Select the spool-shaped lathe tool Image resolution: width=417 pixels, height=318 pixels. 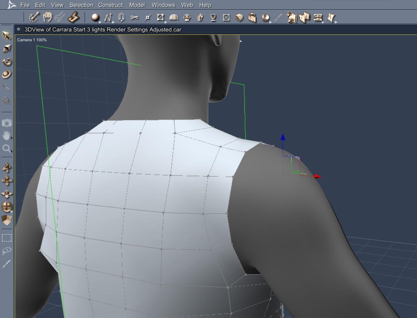point(187,18)
